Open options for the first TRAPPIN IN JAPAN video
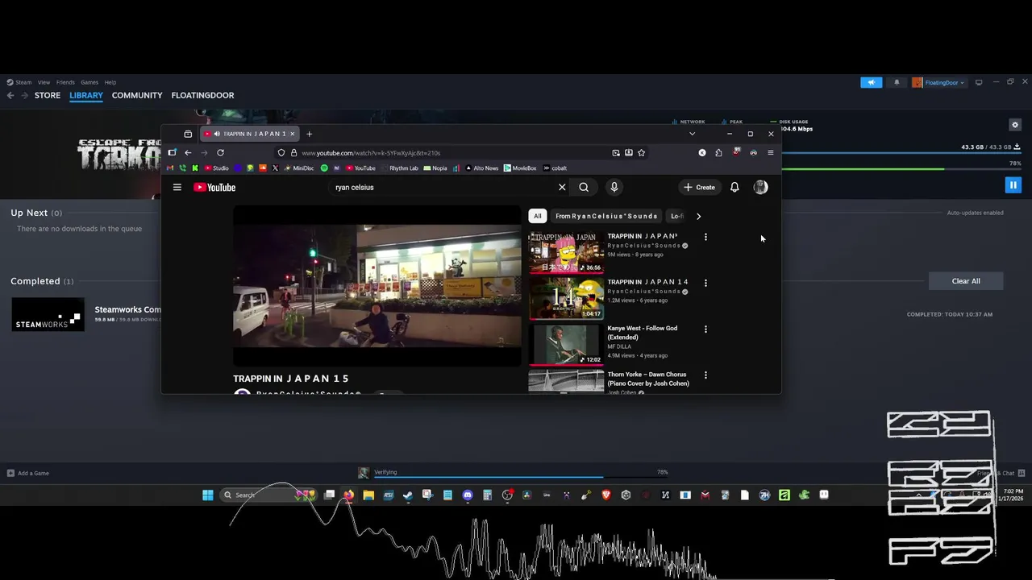1032x580 pixels. coord(705,237)
